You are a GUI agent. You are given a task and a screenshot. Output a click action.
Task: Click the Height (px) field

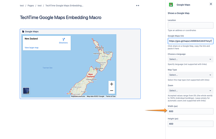click(191, 124)
